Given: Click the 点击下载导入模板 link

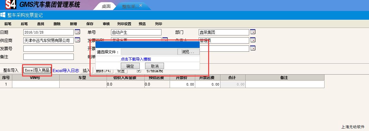Looking at the screenshot, I should point(136,59).
